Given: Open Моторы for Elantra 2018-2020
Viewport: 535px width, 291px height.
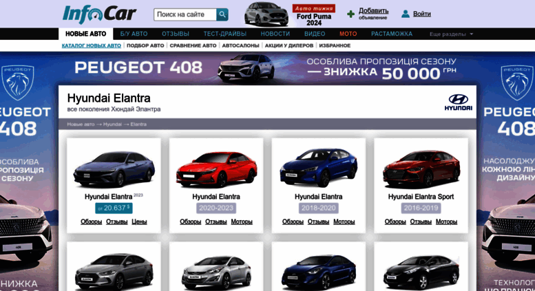Looking at the screenshot, I should (344, 222).
